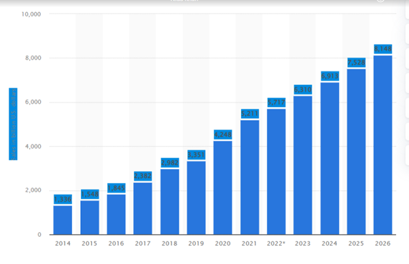Select the 2019 year label
This screenshot has height=264, width=409.
point(196,244)
